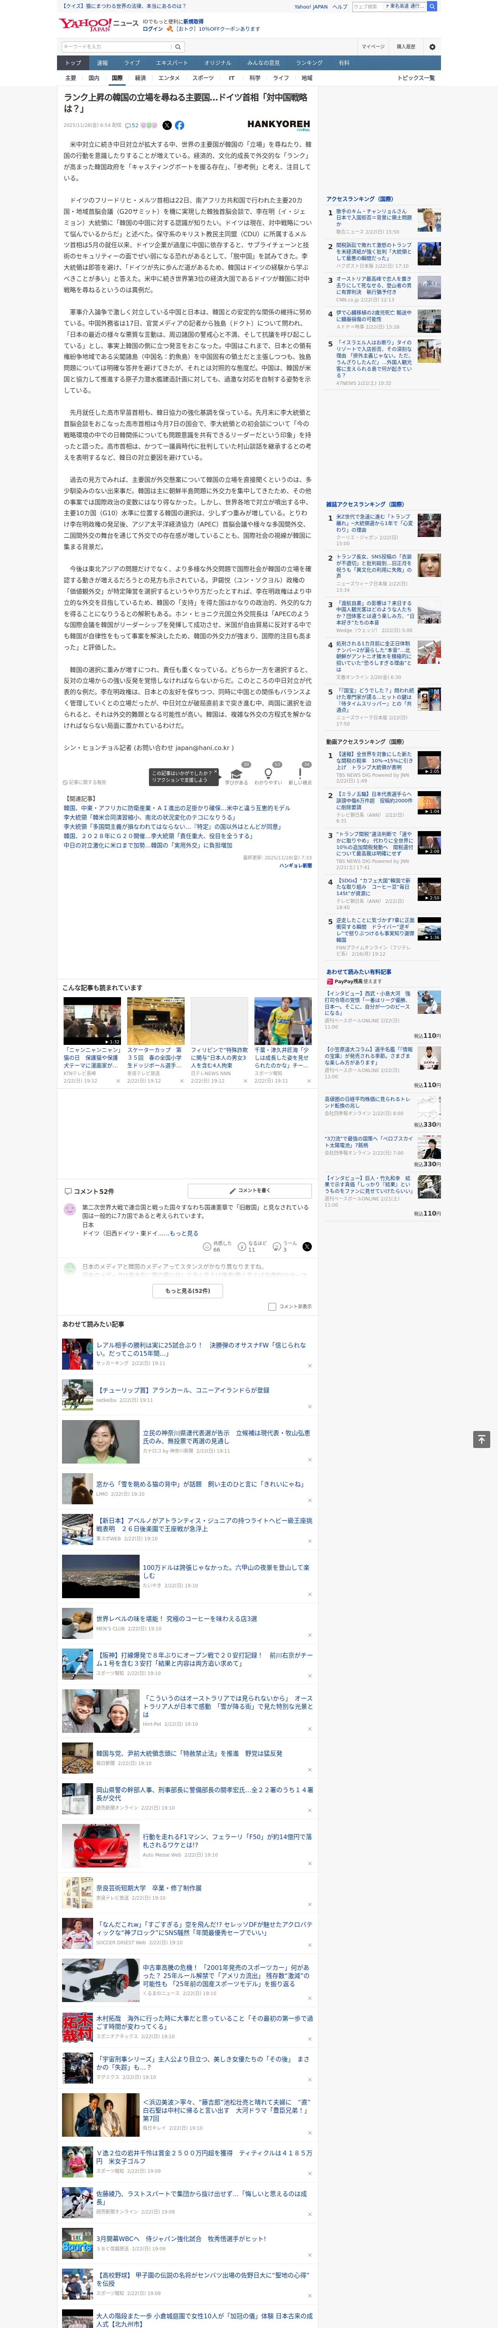Select 国内 category tab

click(x=94, y=78)
